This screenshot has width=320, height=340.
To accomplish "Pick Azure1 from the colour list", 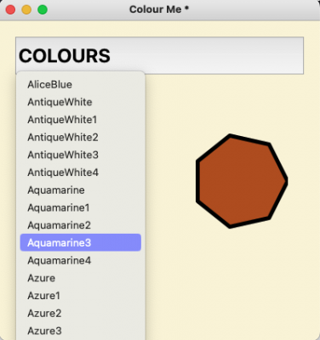I will [81, 295].
